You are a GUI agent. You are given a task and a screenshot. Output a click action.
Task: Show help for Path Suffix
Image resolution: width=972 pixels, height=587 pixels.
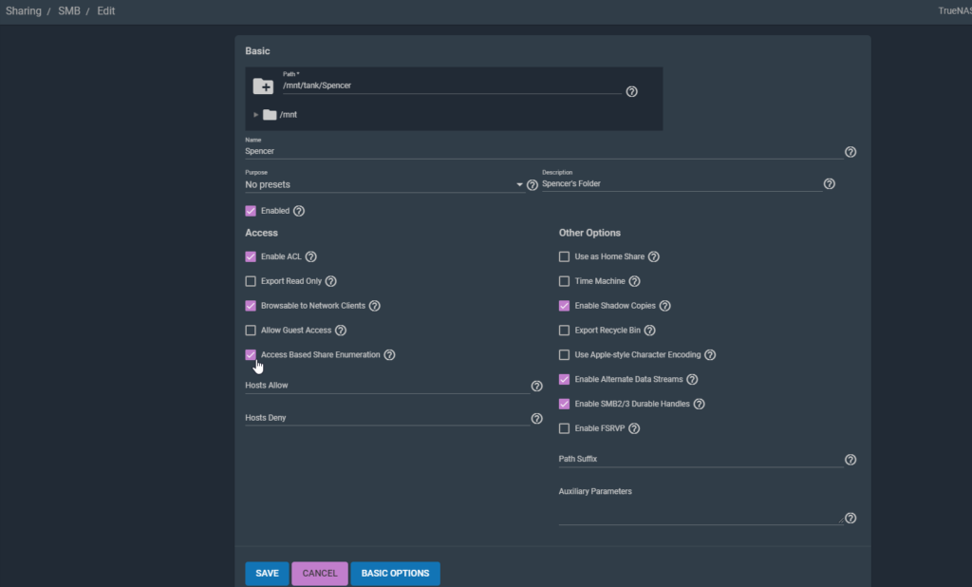point(850,460)
